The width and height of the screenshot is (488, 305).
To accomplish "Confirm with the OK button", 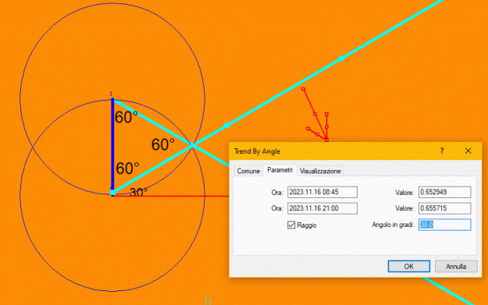I will pyautogui.click(x=408, y=267).
